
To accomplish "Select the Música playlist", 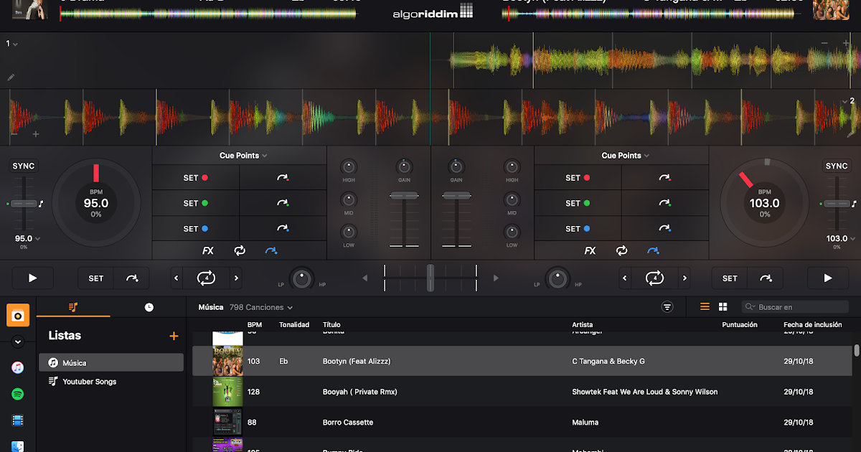I will 111,362.
